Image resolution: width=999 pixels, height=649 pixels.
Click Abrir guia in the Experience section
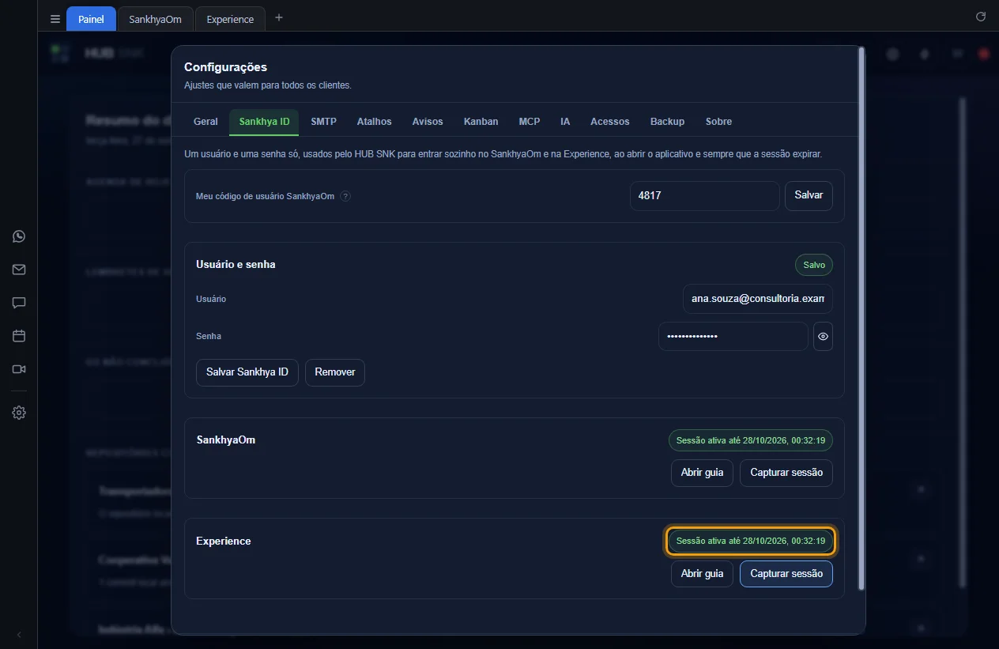[x=702, y=574]
